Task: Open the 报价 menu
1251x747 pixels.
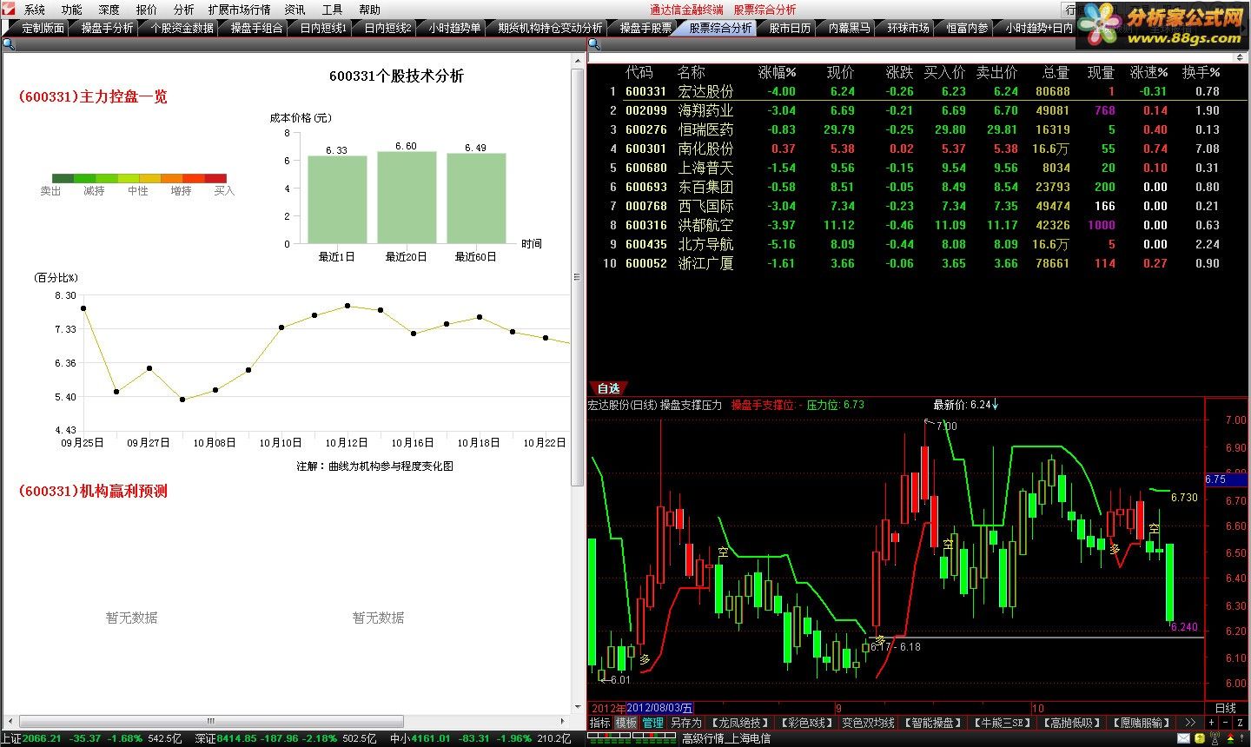Action: click(147, 10)
